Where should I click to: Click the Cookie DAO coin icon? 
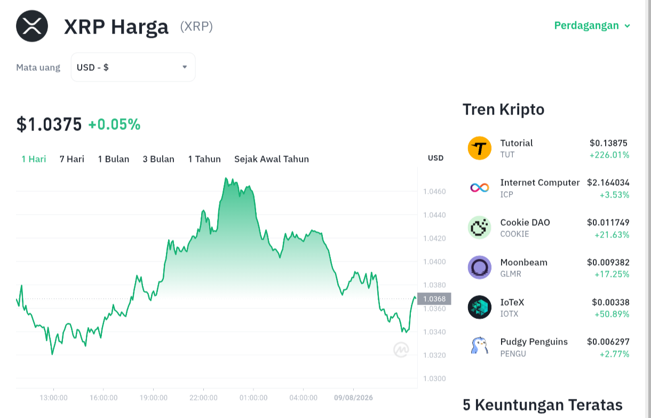(479, 227)
